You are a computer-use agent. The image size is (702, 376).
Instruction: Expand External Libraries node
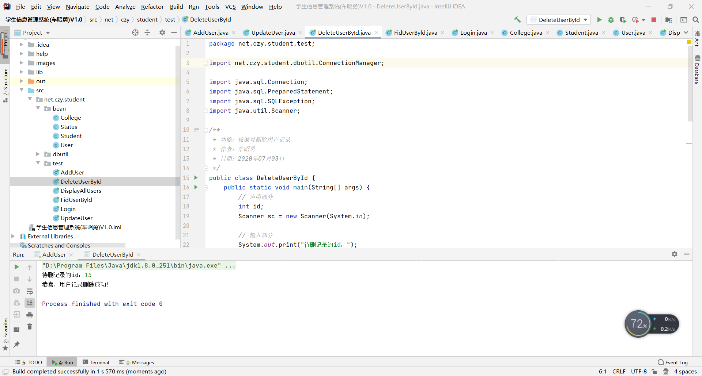13,236
